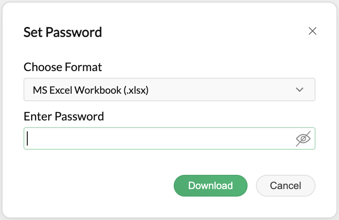Close the Set Password dialog

(312, 31)
